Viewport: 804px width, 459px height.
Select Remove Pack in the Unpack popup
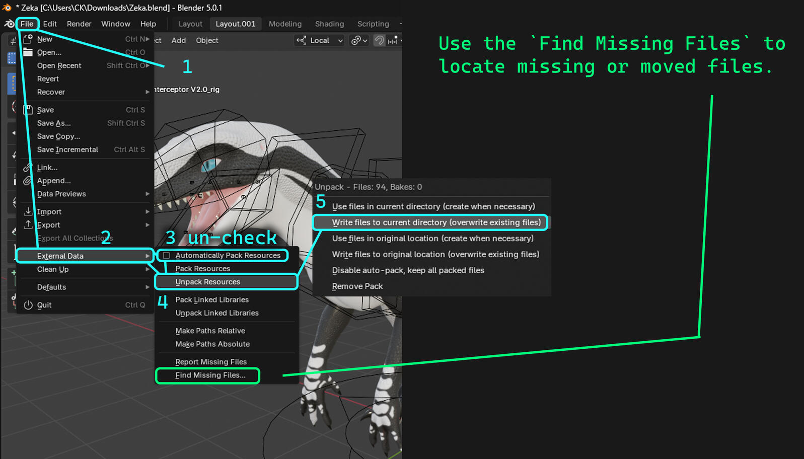pyautogui.click(x=357, y=286)
